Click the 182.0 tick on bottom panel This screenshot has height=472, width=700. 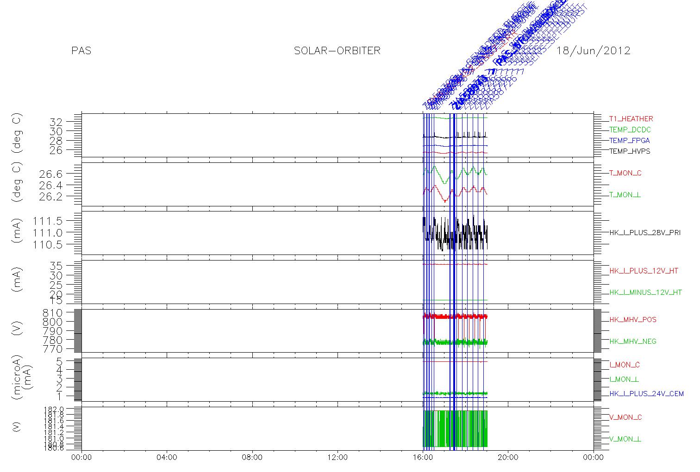tap(53, 410)
